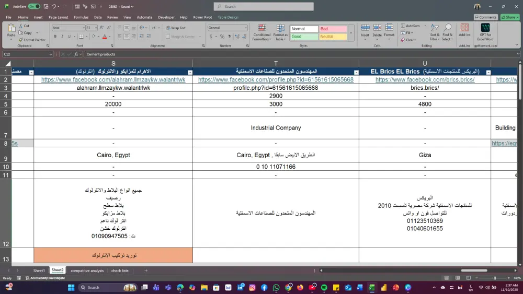Launch GPT for Excel Word
The image size is (523, 294).
pos(485,32)
